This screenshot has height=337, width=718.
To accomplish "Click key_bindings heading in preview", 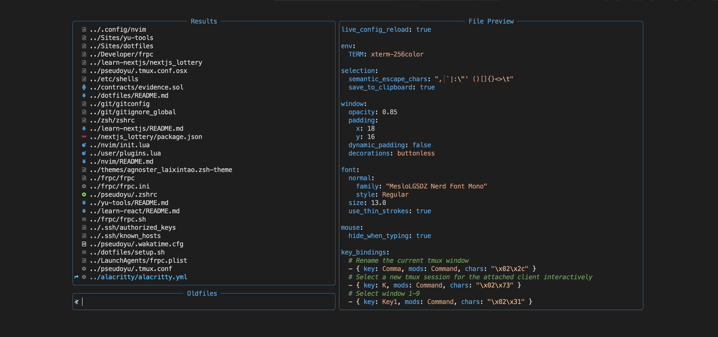I will coord(364,252).
